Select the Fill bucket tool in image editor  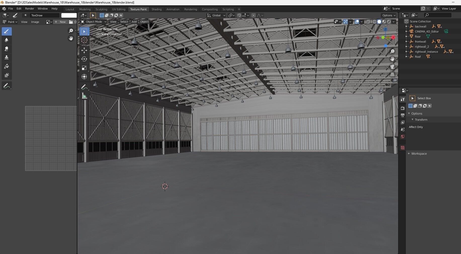pyautogui.click(x=7, y=67)
